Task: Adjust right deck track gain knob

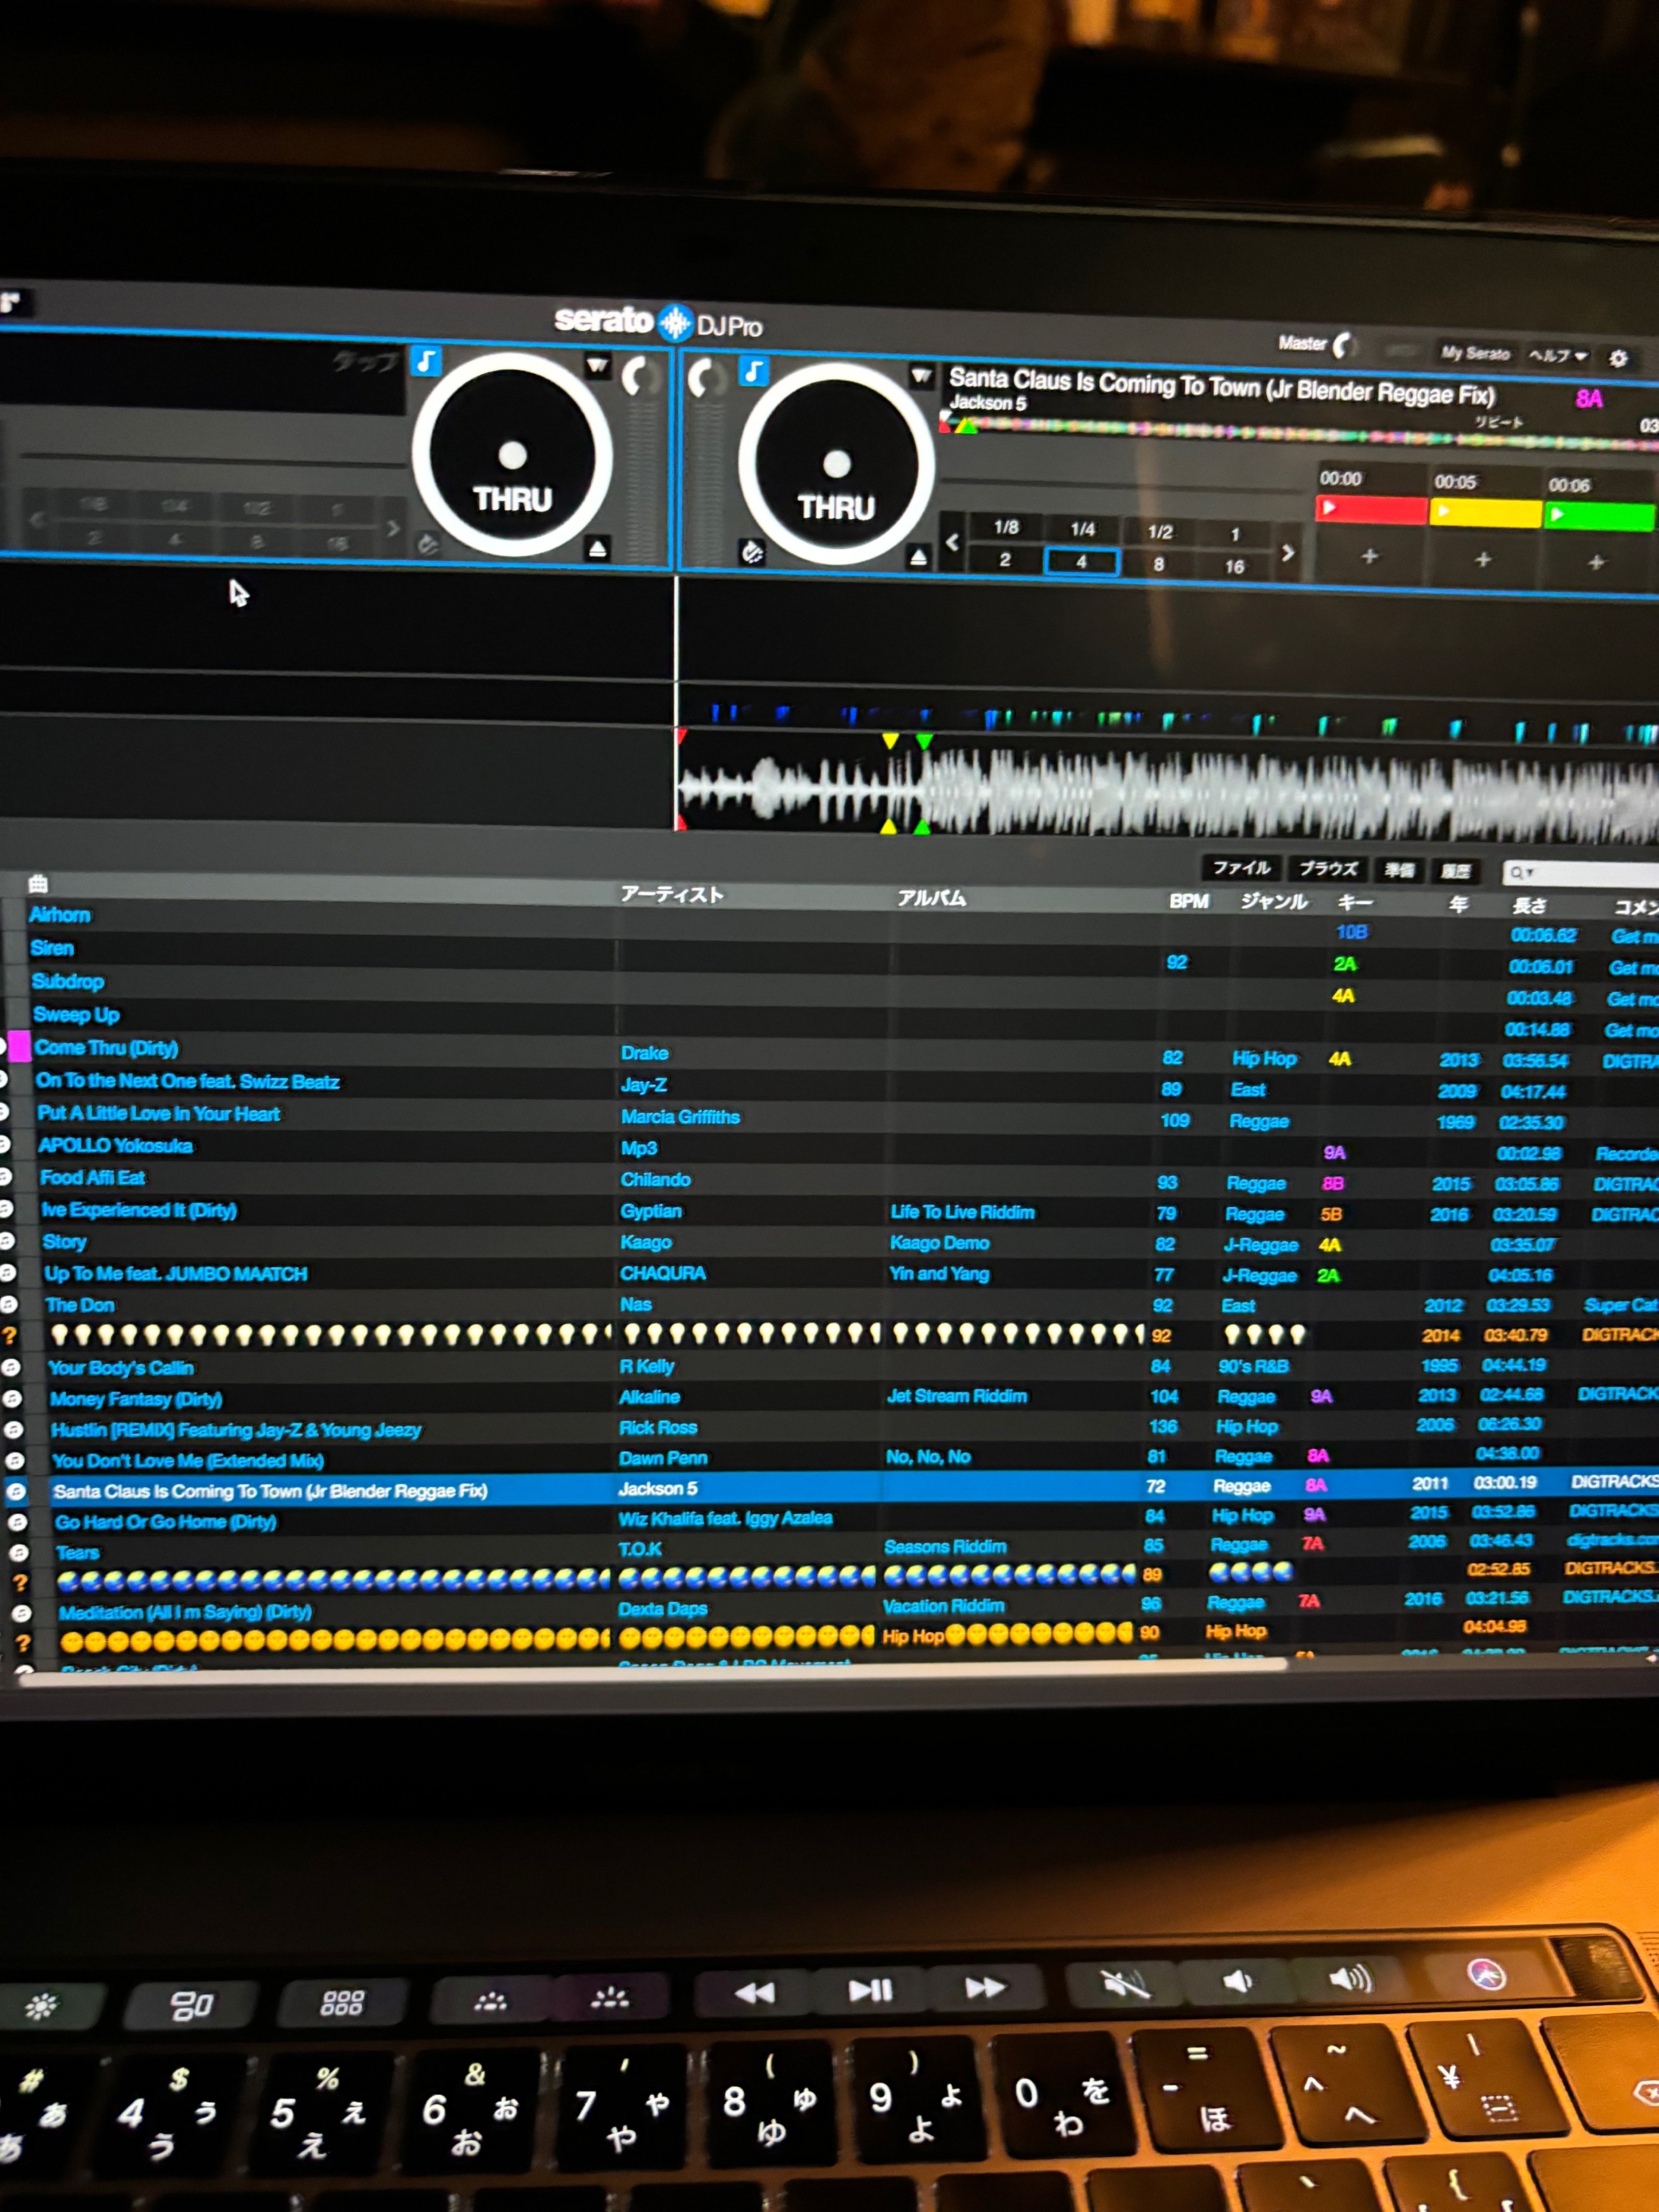Action: [705, 379]
